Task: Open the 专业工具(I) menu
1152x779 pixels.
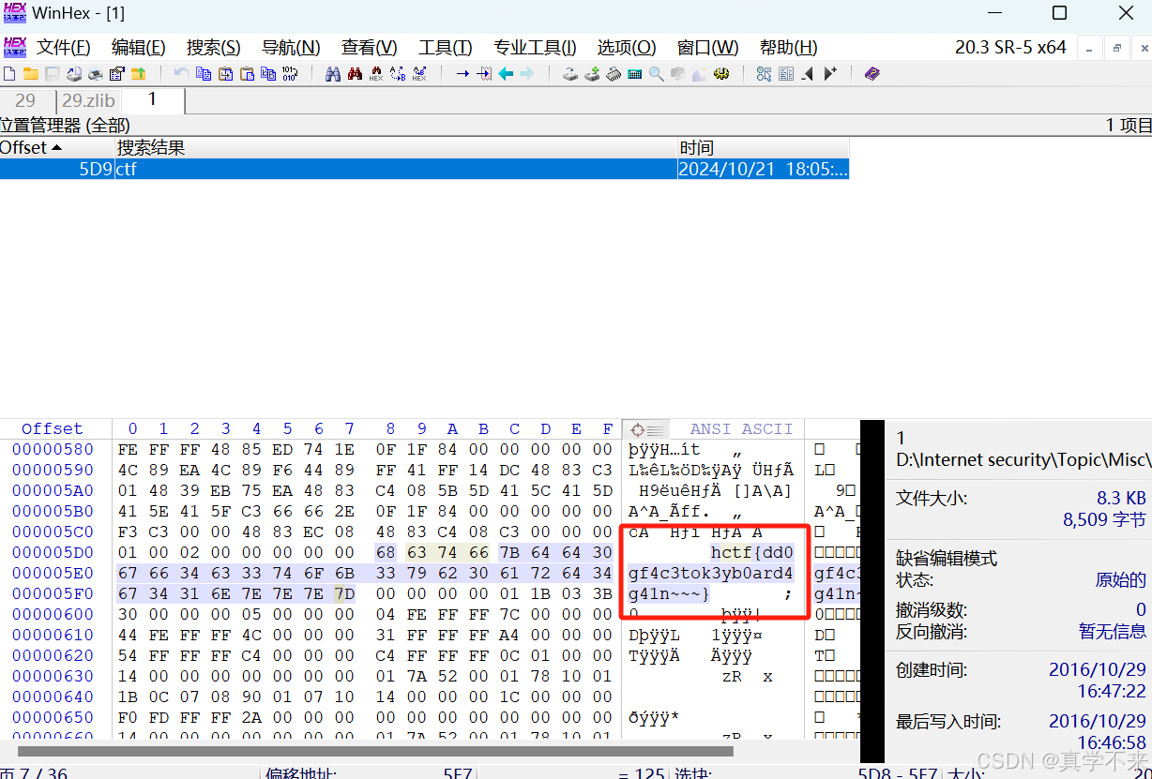Action: 535,47
